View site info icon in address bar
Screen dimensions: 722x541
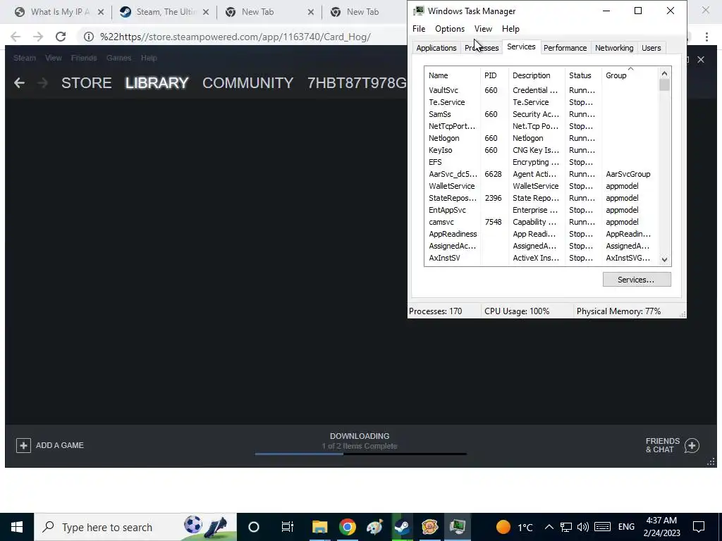[x=88, y=37]
